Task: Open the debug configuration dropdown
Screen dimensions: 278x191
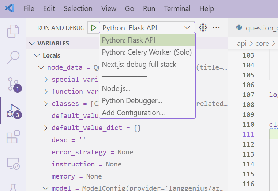Action: coord(146,28)
